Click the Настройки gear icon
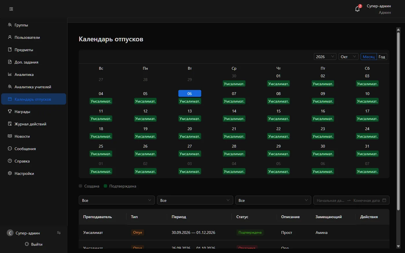The image size is (405, 253). 10,173
